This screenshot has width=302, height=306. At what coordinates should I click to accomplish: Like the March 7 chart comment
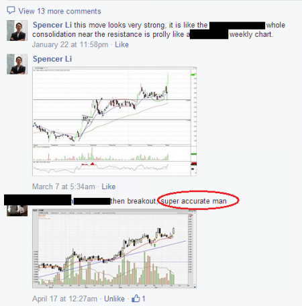coord(109,187)
